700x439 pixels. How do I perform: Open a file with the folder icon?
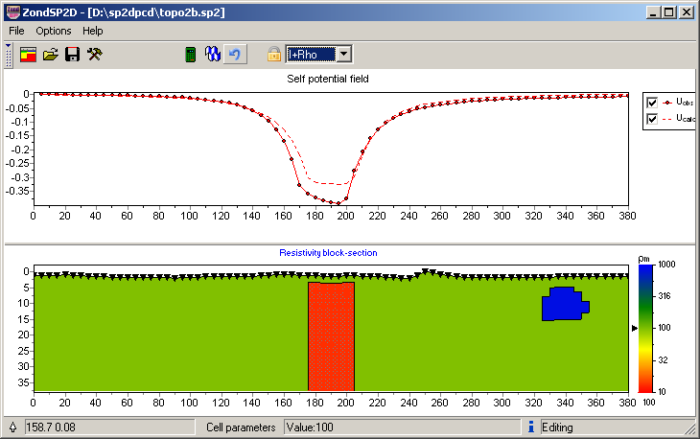(x=51, y=55)
